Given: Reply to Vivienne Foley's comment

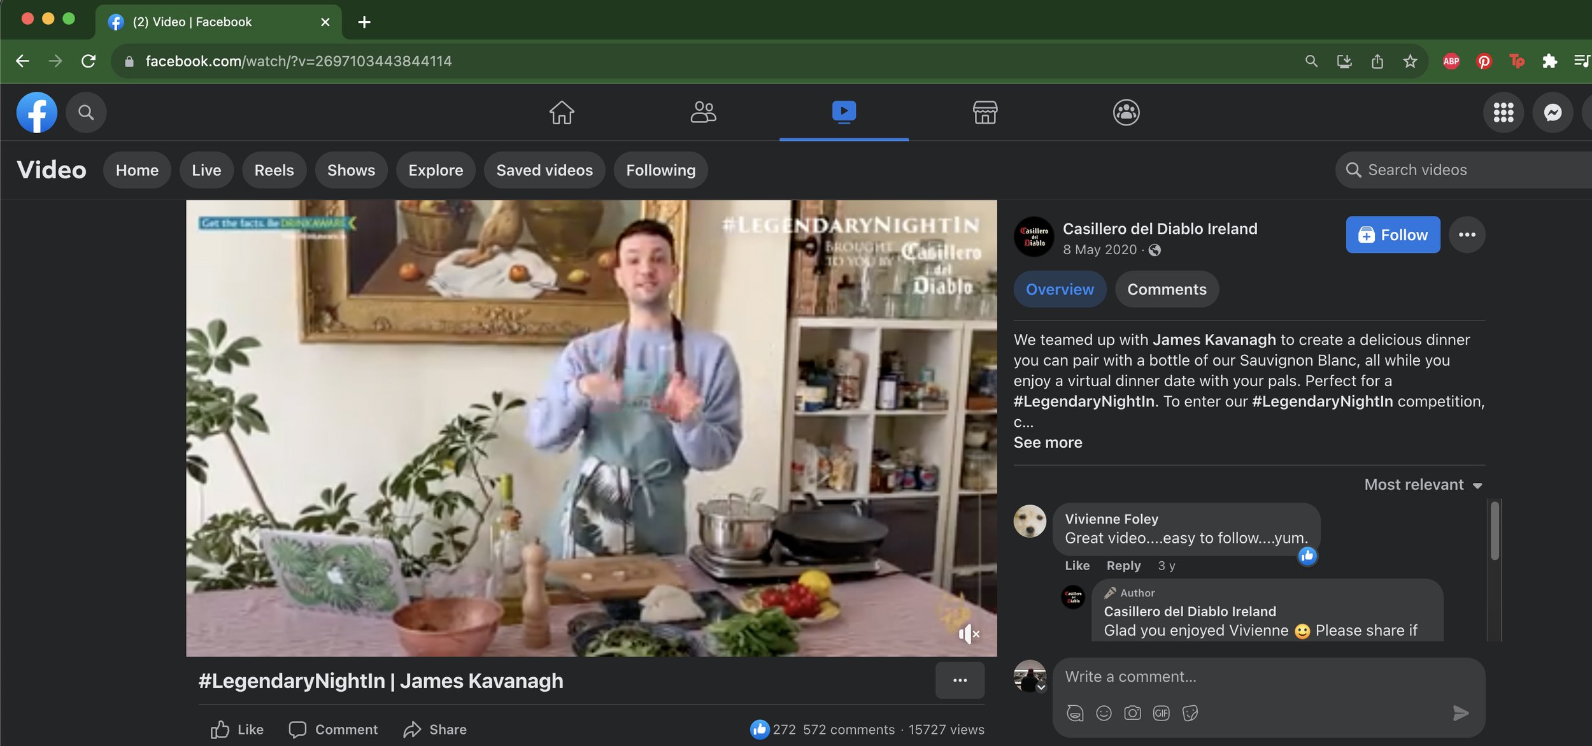Looking at the screenshot, I should pyautogui.click(x=1123, y=566).
